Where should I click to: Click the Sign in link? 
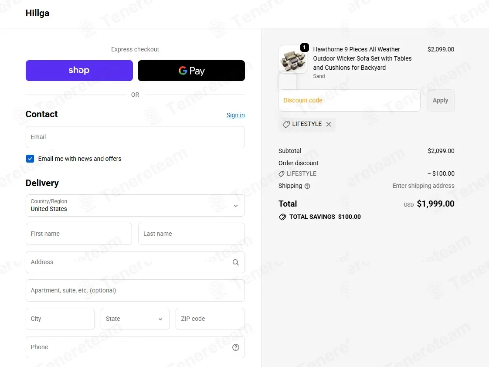pos(235,115)
